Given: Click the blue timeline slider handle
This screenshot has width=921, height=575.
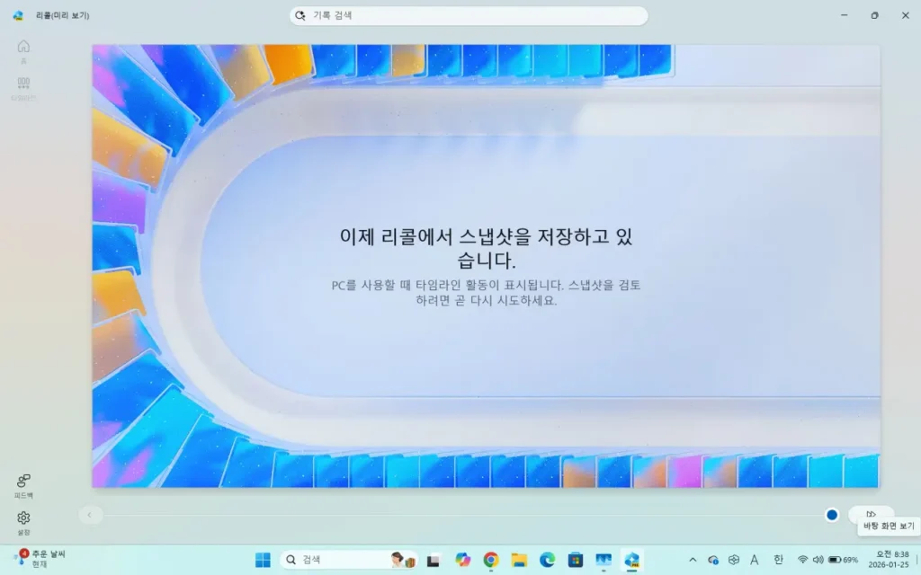Looking at the screenshot, I should tap(832, 515).
